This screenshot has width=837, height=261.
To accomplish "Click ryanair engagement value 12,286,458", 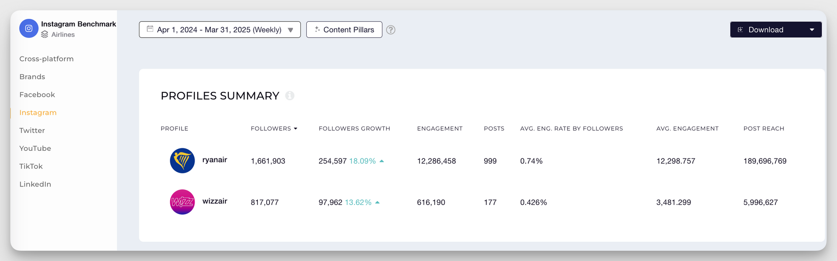I will click(x=436, y=161).
